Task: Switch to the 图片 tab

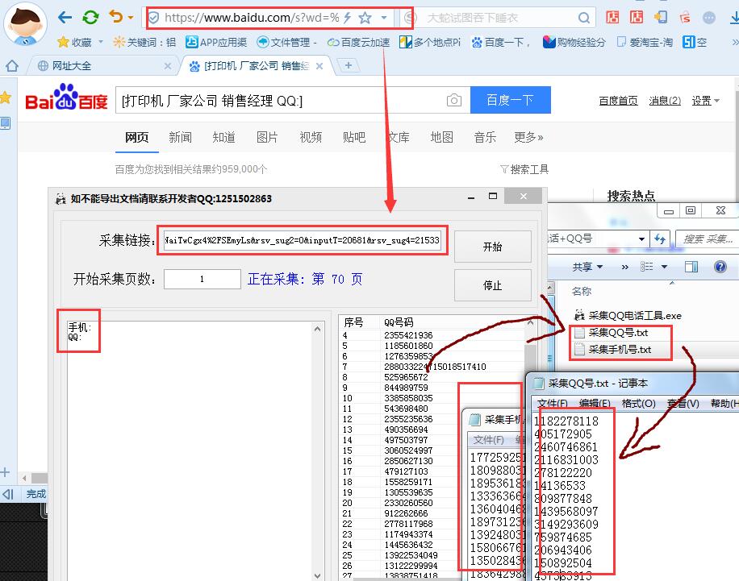Action: pos(267,137)
